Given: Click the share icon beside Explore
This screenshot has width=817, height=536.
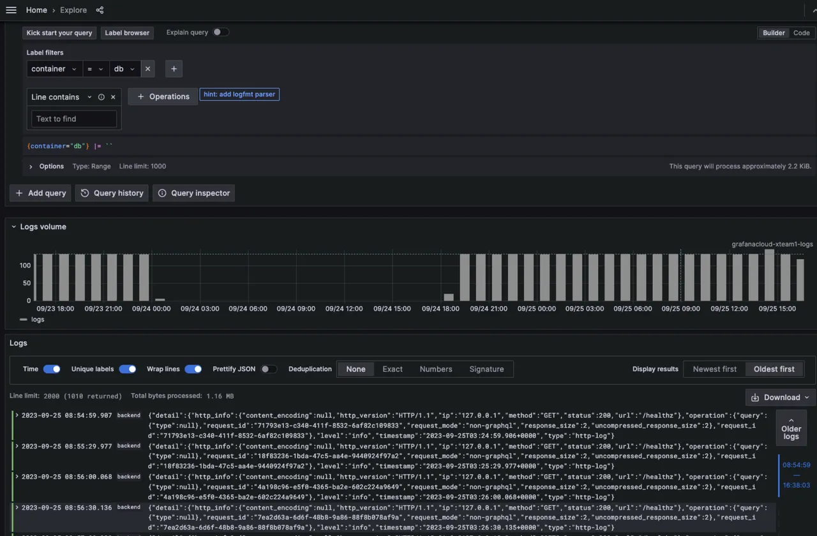Looking at the screenshot, I should [x=100, y=10].
